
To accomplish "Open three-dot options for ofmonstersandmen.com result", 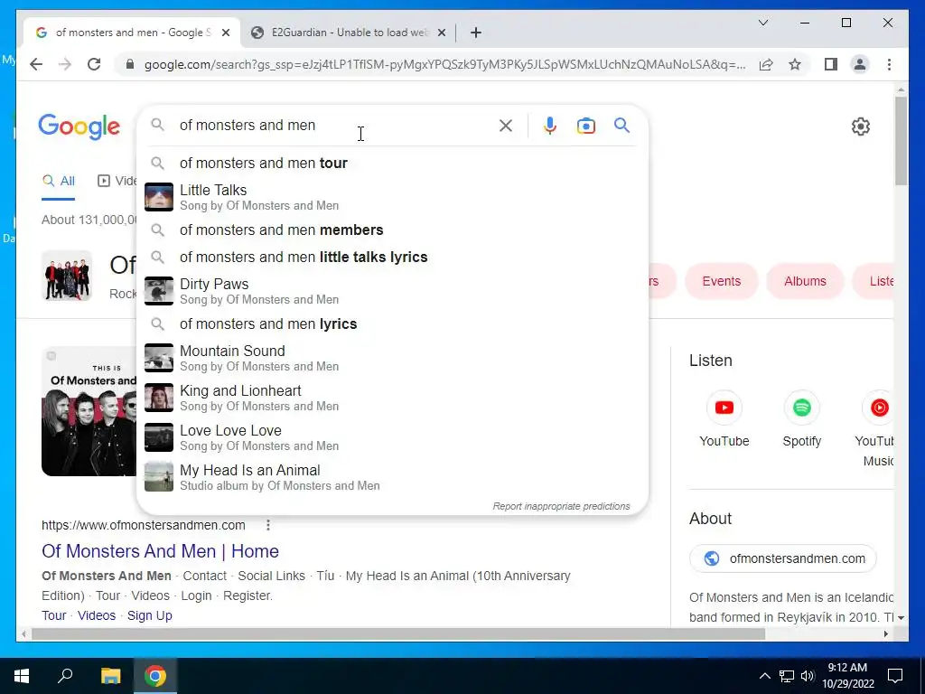I will point(267,525).
